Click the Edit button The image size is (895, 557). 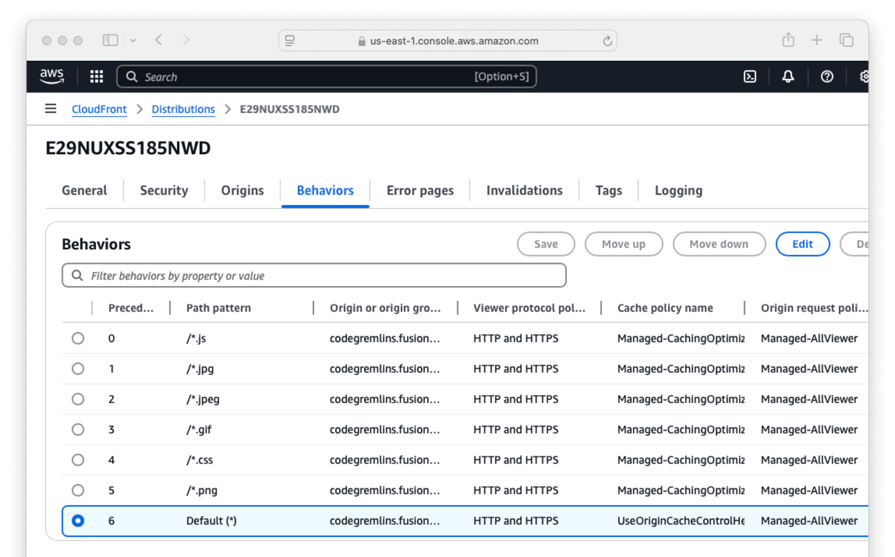(802, 244)
